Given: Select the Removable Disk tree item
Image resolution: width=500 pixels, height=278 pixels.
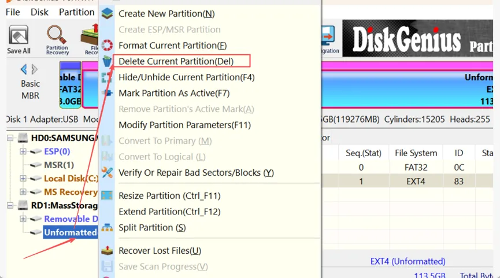Looking at the screenshot, I should [x=71, y=218].
